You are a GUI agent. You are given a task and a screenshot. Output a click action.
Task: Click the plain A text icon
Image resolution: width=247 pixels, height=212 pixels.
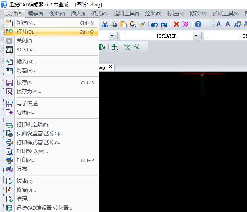[228, 24]
